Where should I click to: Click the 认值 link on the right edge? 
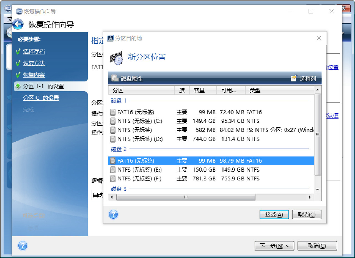(x=332, y=116)
